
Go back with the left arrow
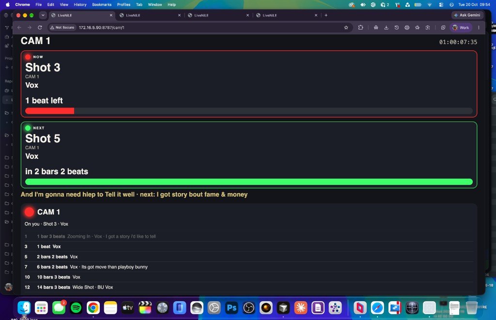(19, 28)
